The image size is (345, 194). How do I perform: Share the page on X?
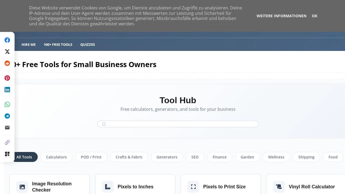coord(7,51)
